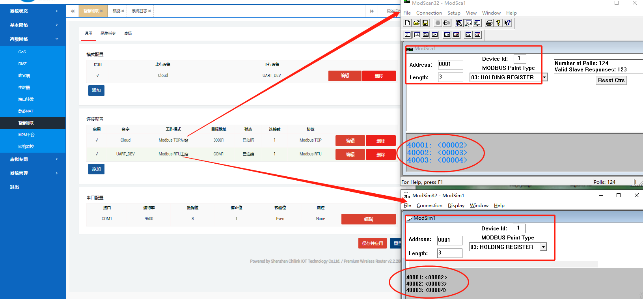Expand the 虚拟专网 sidebar section
643x299 pixels.
pos(33,159)
